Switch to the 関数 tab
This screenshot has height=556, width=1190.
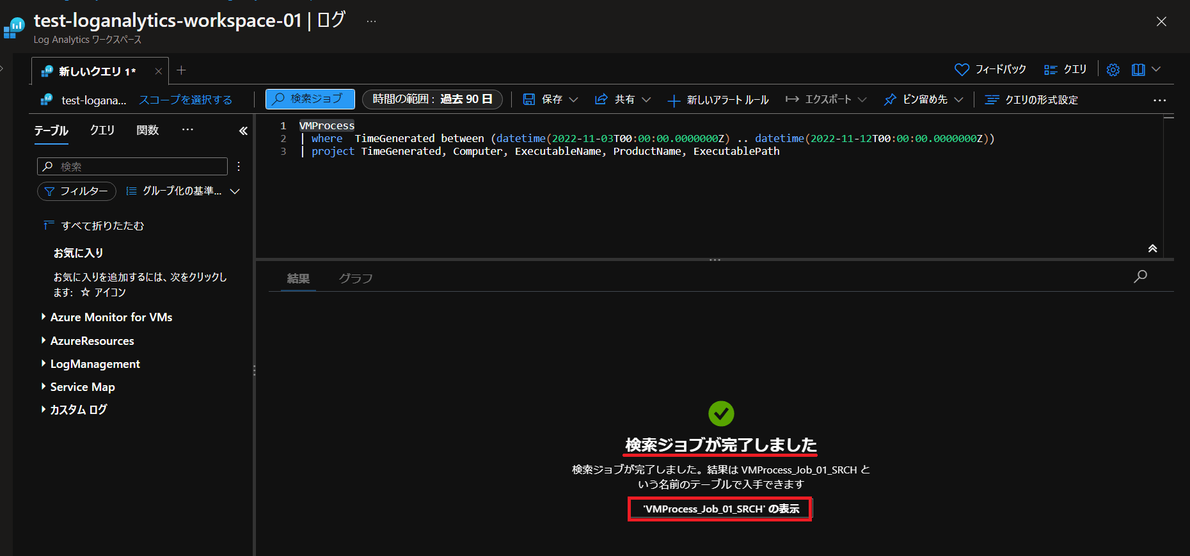pyautogui.click(x=148, y=131)
